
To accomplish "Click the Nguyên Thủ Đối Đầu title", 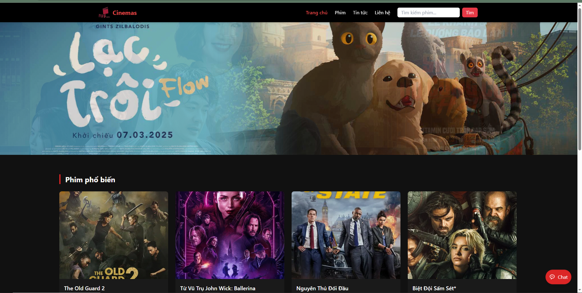I will pos(322,288).
